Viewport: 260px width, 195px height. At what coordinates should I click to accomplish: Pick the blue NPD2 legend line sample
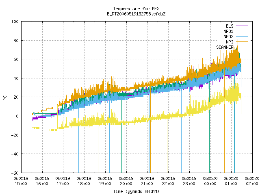pos(242,37)
